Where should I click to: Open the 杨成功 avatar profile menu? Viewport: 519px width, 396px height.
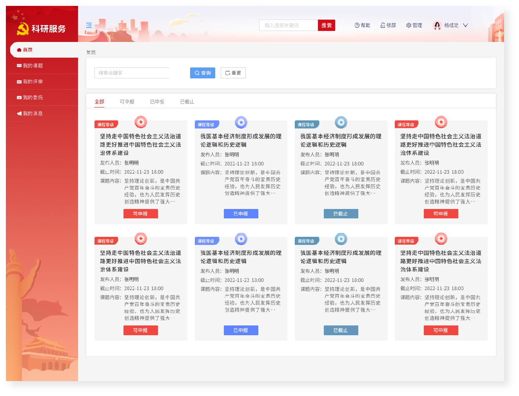(437, 25)
